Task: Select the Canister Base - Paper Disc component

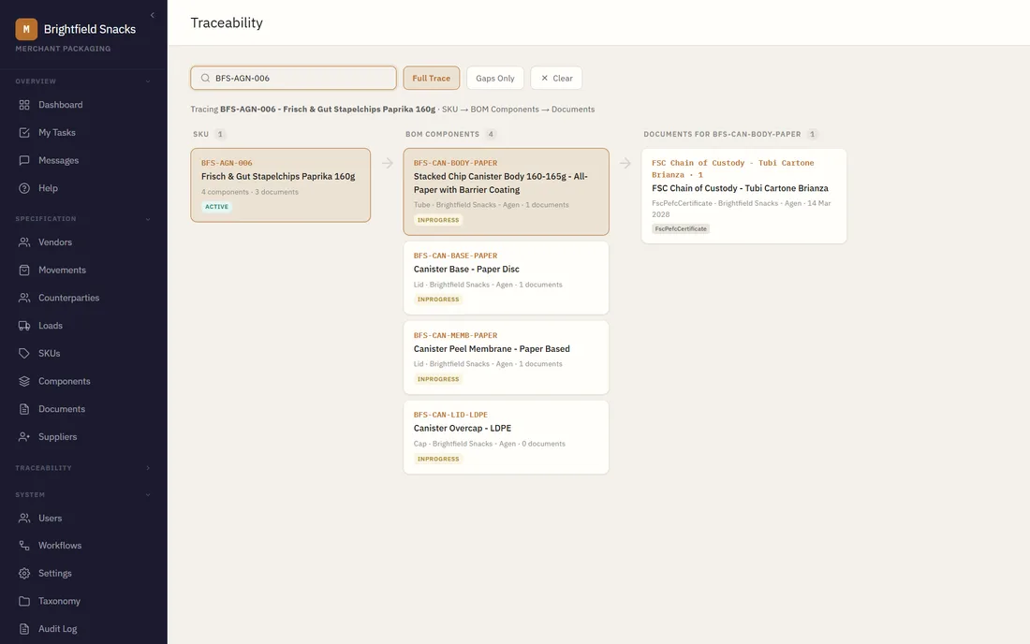Action: pos(506,278)
